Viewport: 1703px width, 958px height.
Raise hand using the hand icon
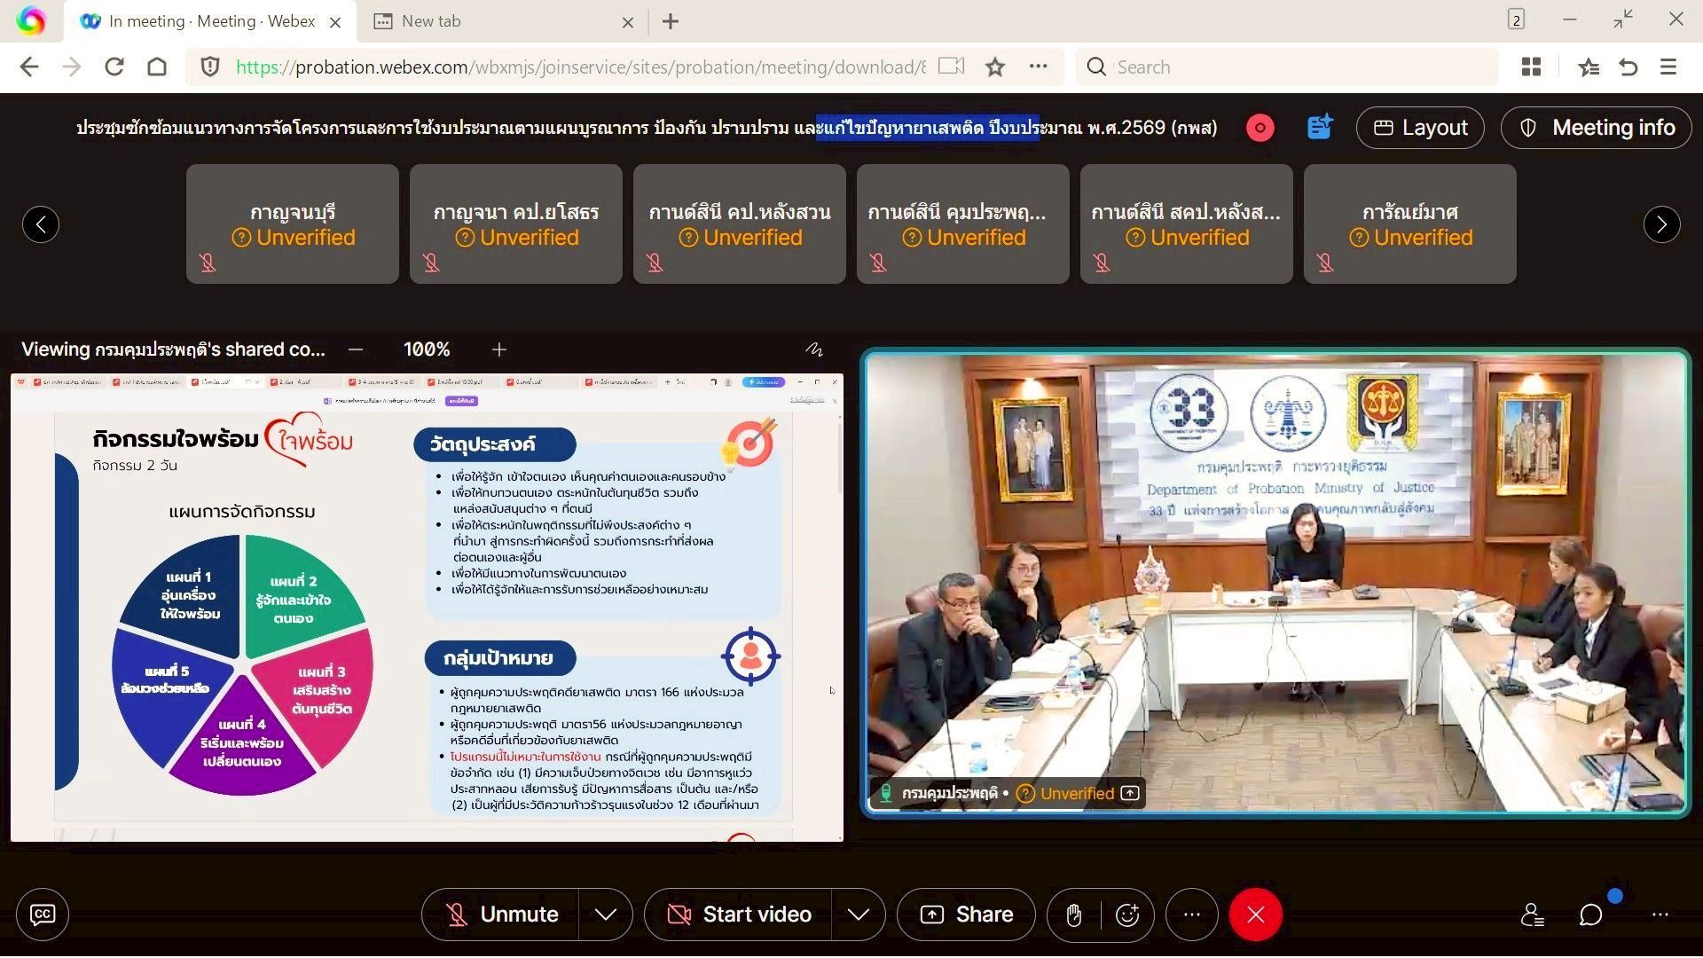click(x=1073, y=915)
